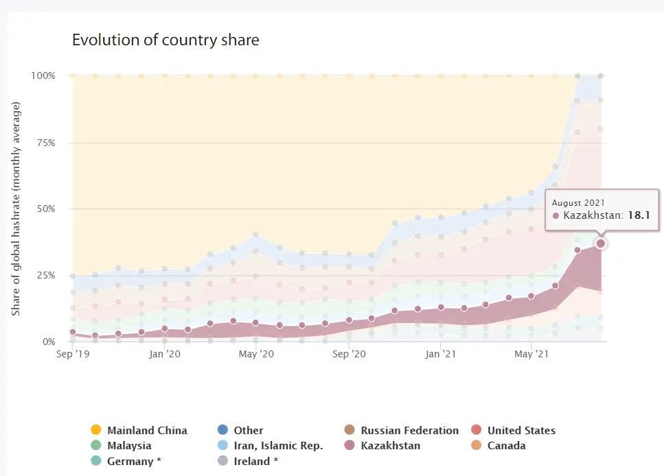Screen dimensions: 664x476
Task: Click Kazakhstan data point above May '21
Action: click(x=531, y=296)
